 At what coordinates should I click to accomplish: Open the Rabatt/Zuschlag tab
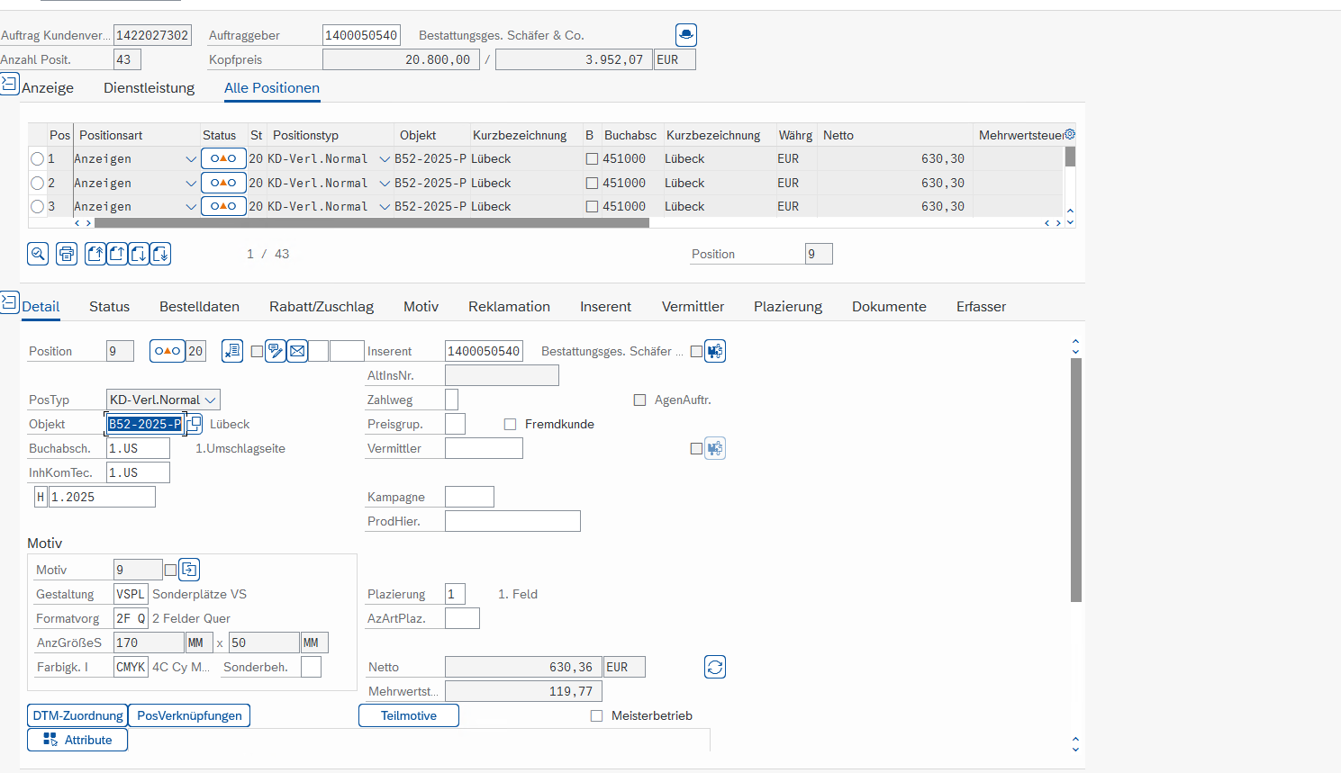pos(322,306)
